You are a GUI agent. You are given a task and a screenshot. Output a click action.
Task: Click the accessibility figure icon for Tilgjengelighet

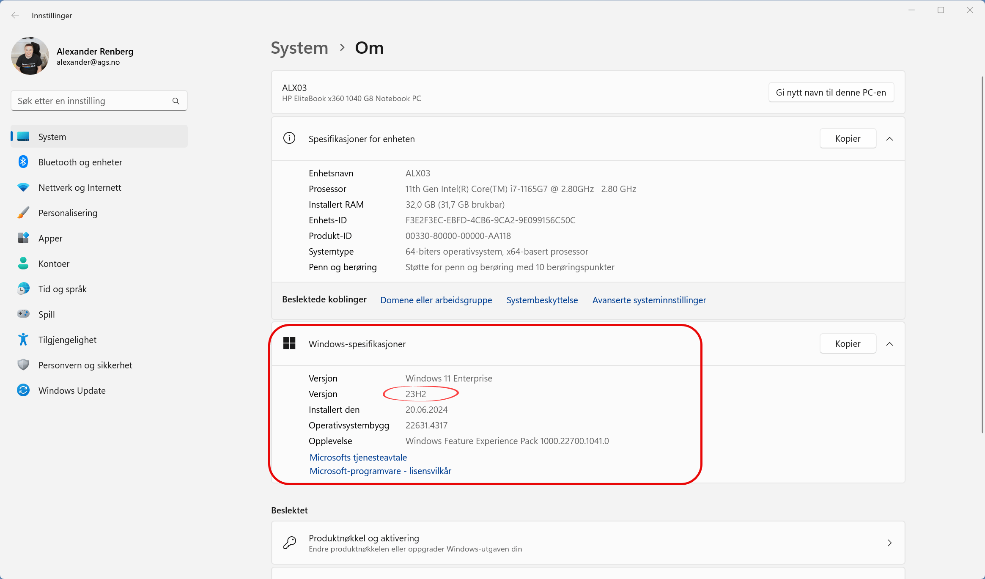click(x=23, y=339)
